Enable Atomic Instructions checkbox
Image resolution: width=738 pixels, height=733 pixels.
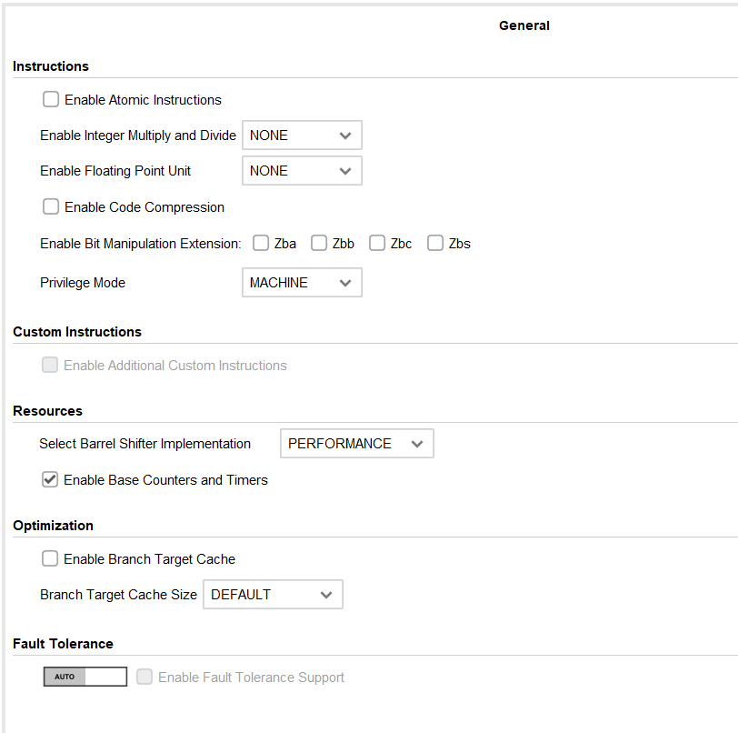tap(51, 100)
